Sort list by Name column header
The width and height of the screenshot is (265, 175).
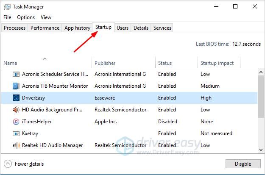point(10,63)
